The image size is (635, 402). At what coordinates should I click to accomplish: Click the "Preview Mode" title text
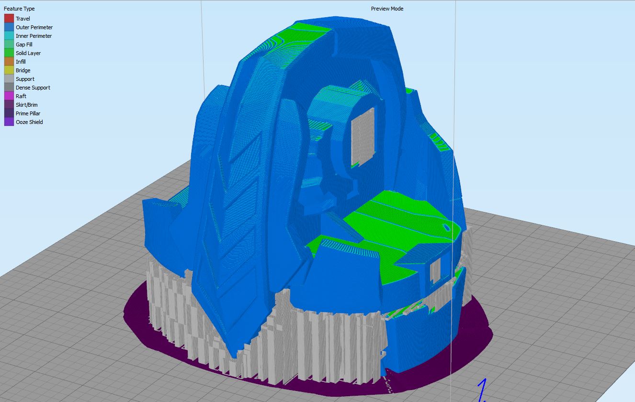(387, 9)
